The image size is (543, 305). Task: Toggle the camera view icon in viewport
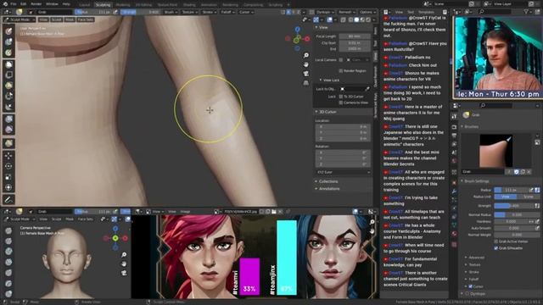pos(306,74)
